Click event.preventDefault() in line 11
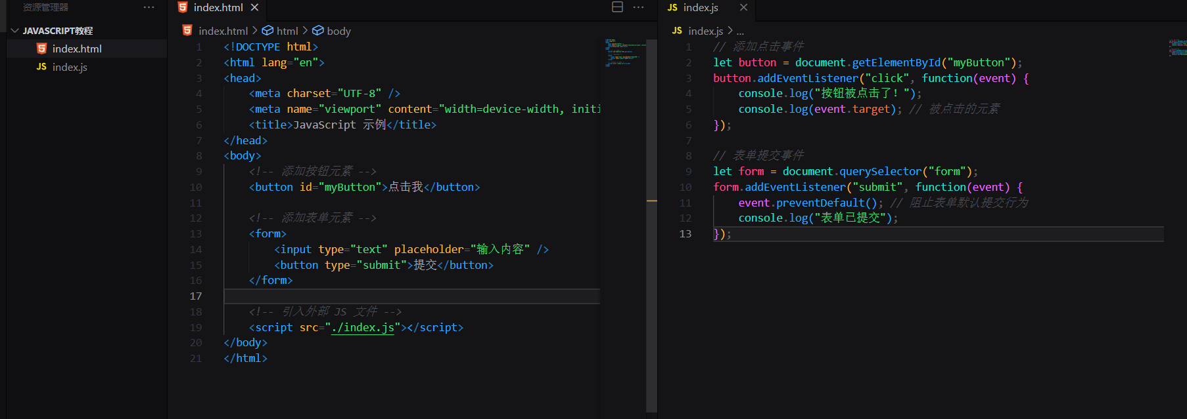This screenshot has width=1187, height=419. (808, 203)
